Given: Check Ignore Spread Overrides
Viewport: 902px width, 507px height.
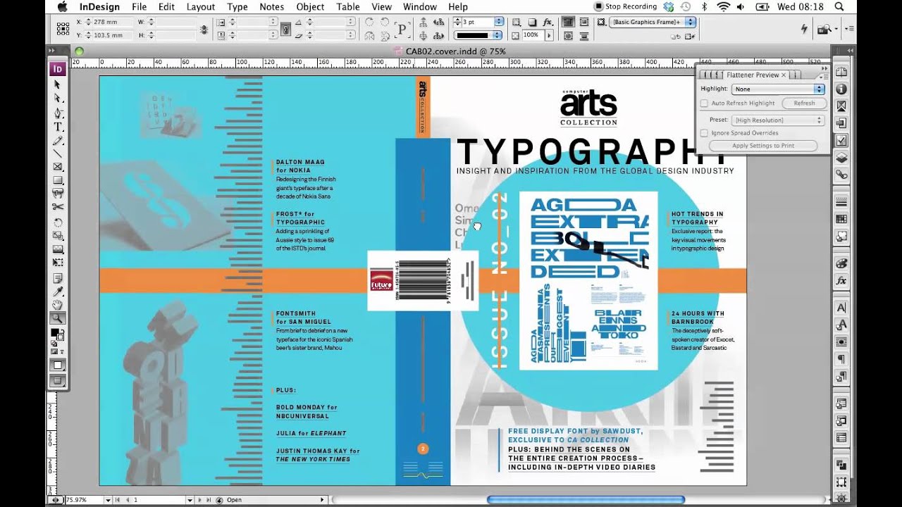Looking at the screenshot, I should coord(704,133).
